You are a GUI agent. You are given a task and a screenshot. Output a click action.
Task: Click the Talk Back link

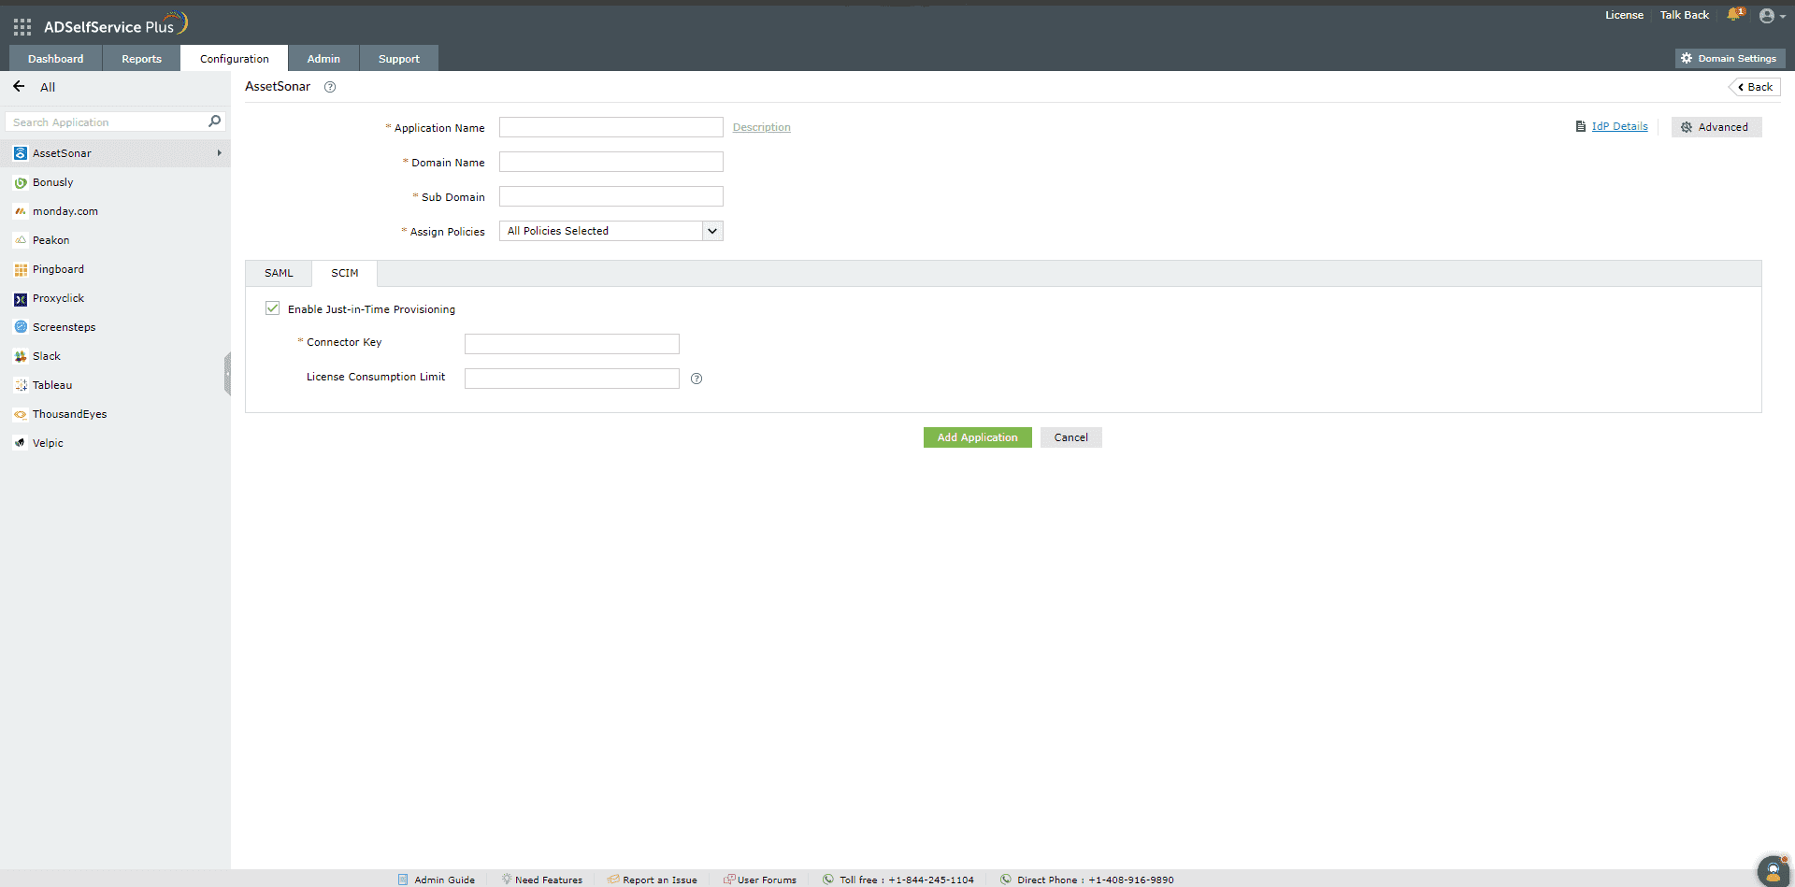[x=1685, y=15]
